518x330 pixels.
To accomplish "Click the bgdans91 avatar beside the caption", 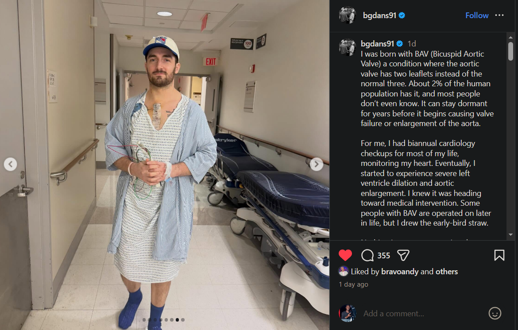I will point(347,47).
